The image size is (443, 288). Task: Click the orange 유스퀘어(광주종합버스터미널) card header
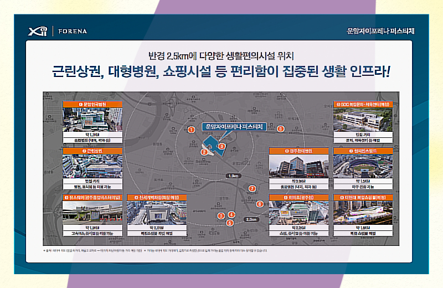tap(92, 197)
